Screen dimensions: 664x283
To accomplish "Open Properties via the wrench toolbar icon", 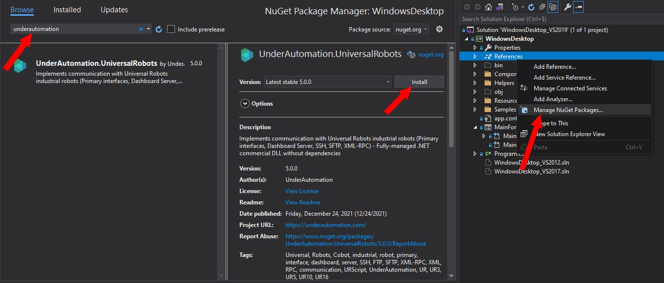I will tap(567, 7).
